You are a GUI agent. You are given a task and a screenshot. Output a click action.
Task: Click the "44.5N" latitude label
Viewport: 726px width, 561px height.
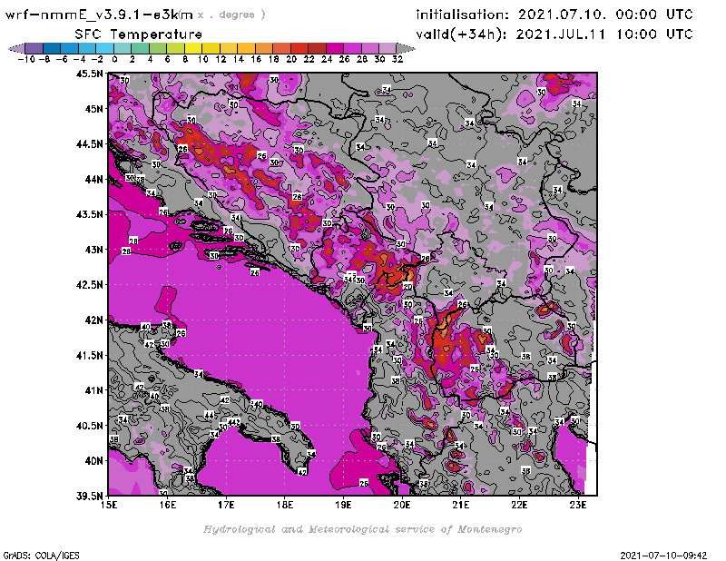[x=89, y=144]
